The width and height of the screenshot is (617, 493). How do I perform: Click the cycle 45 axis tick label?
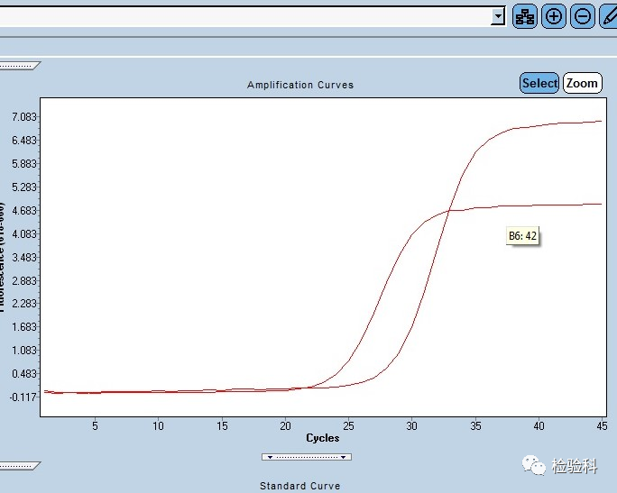pyautogui.click(x=602, y=425)
